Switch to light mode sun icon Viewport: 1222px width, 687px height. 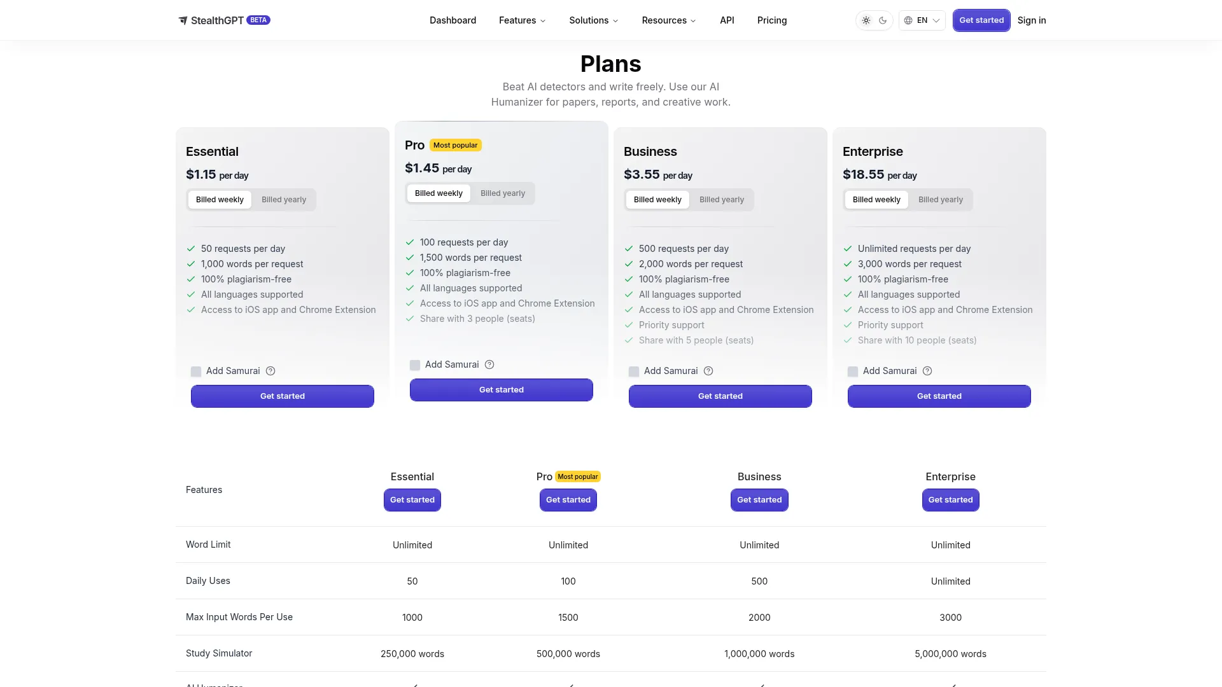(x=866, y=20)
